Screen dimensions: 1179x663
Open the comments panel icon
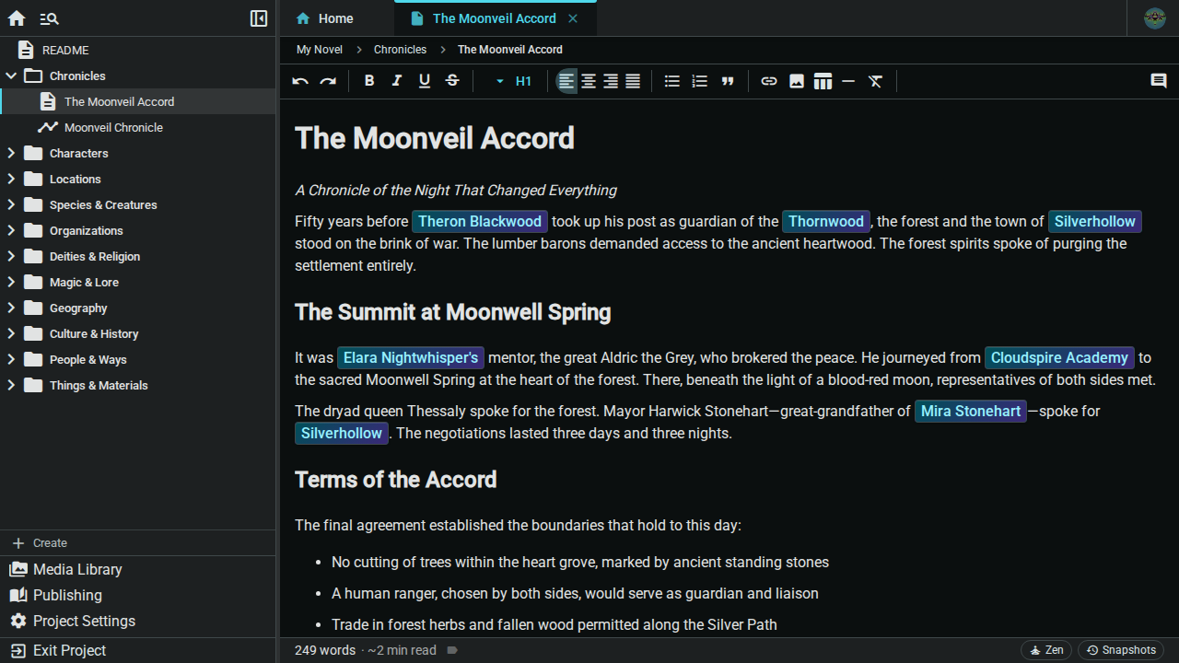point(1159,81)
